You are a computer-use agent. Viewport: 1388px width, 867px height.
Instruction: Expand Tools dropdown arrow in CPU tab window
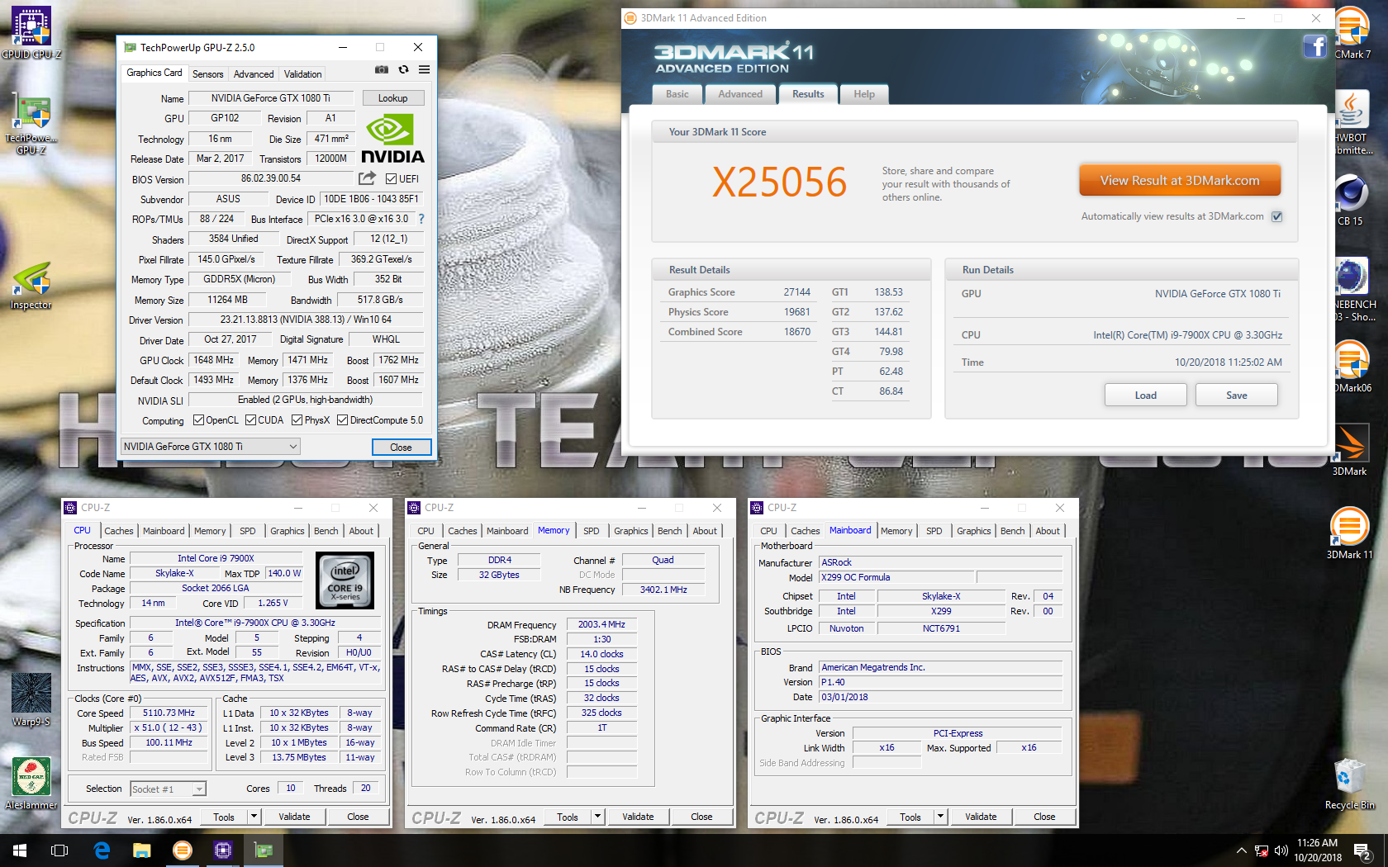coord(254,817)
